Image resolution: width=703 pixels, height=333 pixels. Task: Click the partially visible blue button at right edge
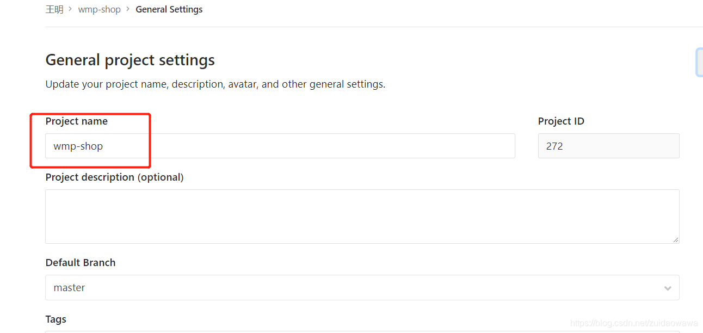click(700, 62)
